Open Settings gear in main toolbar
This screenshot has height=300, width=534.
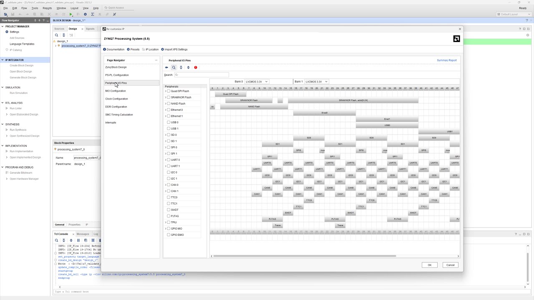point(85,14)
